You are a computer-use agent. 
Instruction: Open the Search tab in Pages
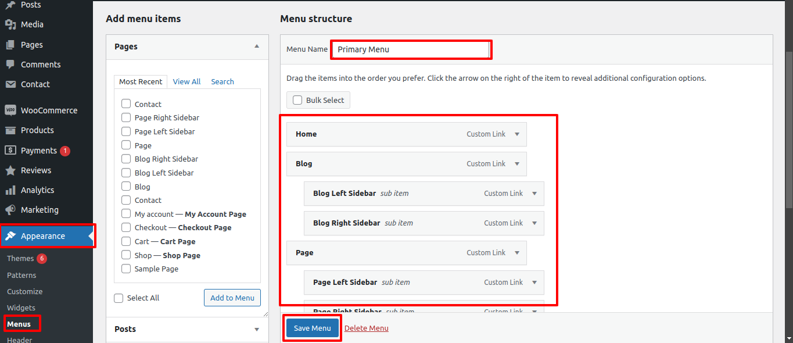pos(223,82)
